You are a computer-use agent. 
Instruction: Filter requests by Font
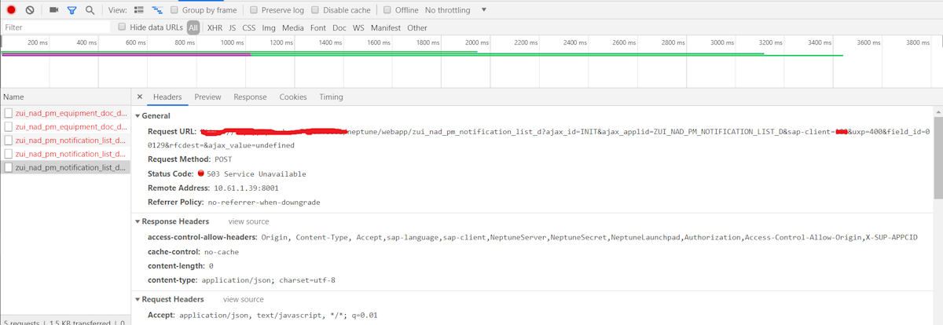(x=318, y=27)
